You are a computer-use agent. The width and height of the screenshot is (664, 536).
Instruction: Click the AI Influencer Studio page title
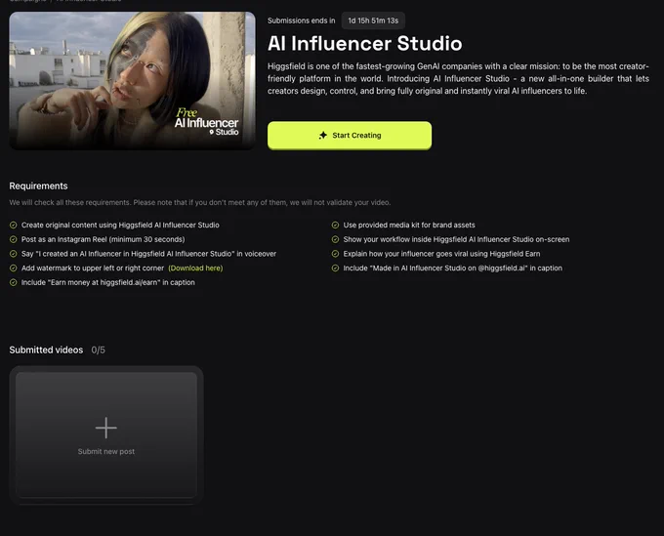pyautogui.click(x=364, y=44)
